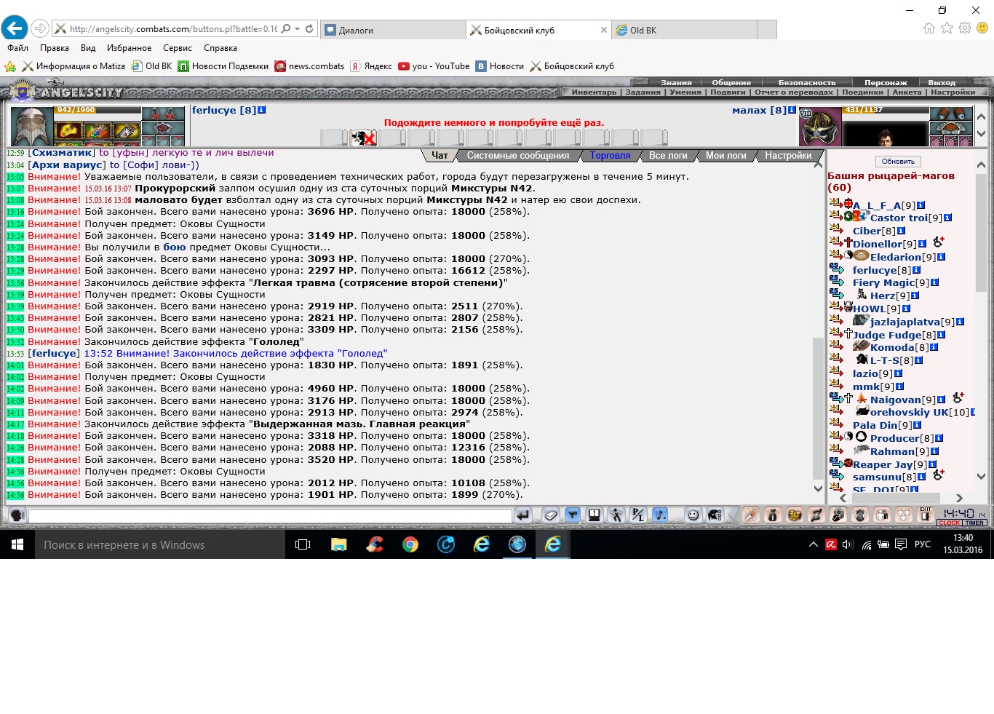This screenshot has width=994, height=714.
Task: Click the Обновить button in player list
Action: pos(898,162)
